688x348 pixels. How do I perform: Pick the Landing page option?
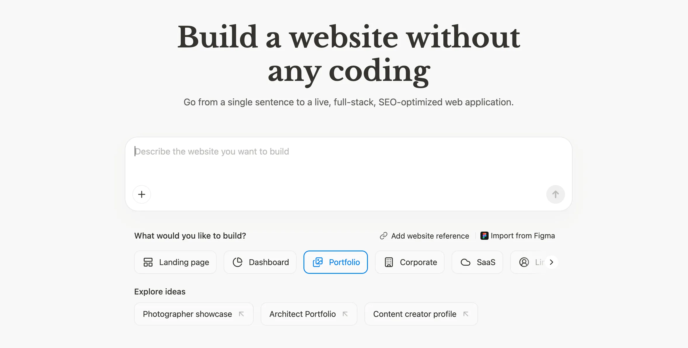pos(175,262)
